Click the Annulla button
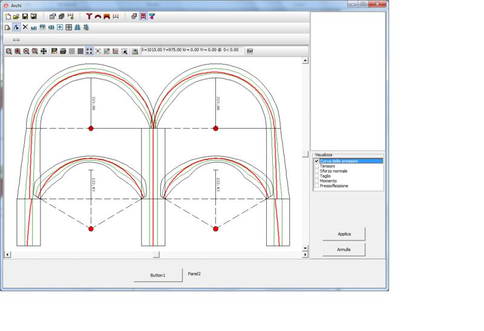The image size is (484, 331). (344, 249)
